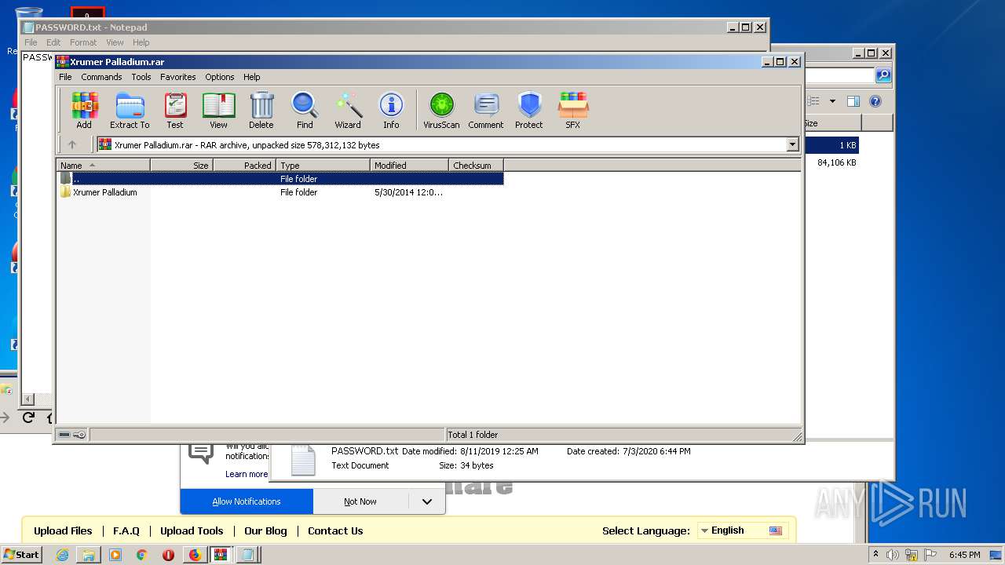Image resolution: width=1005 pixels, height=565 pixels.
Task: Sort by the Modified column header
Action: (x=409, y=165)
